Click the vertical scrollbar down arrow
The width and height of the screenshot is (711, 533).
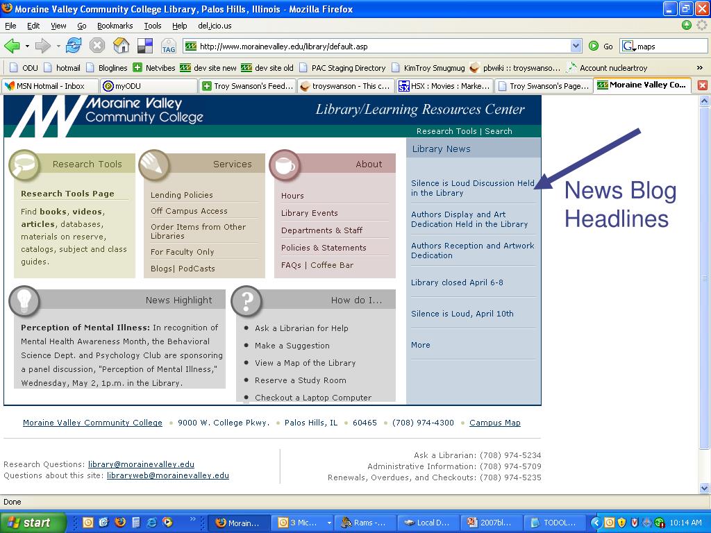click(704, 488)
